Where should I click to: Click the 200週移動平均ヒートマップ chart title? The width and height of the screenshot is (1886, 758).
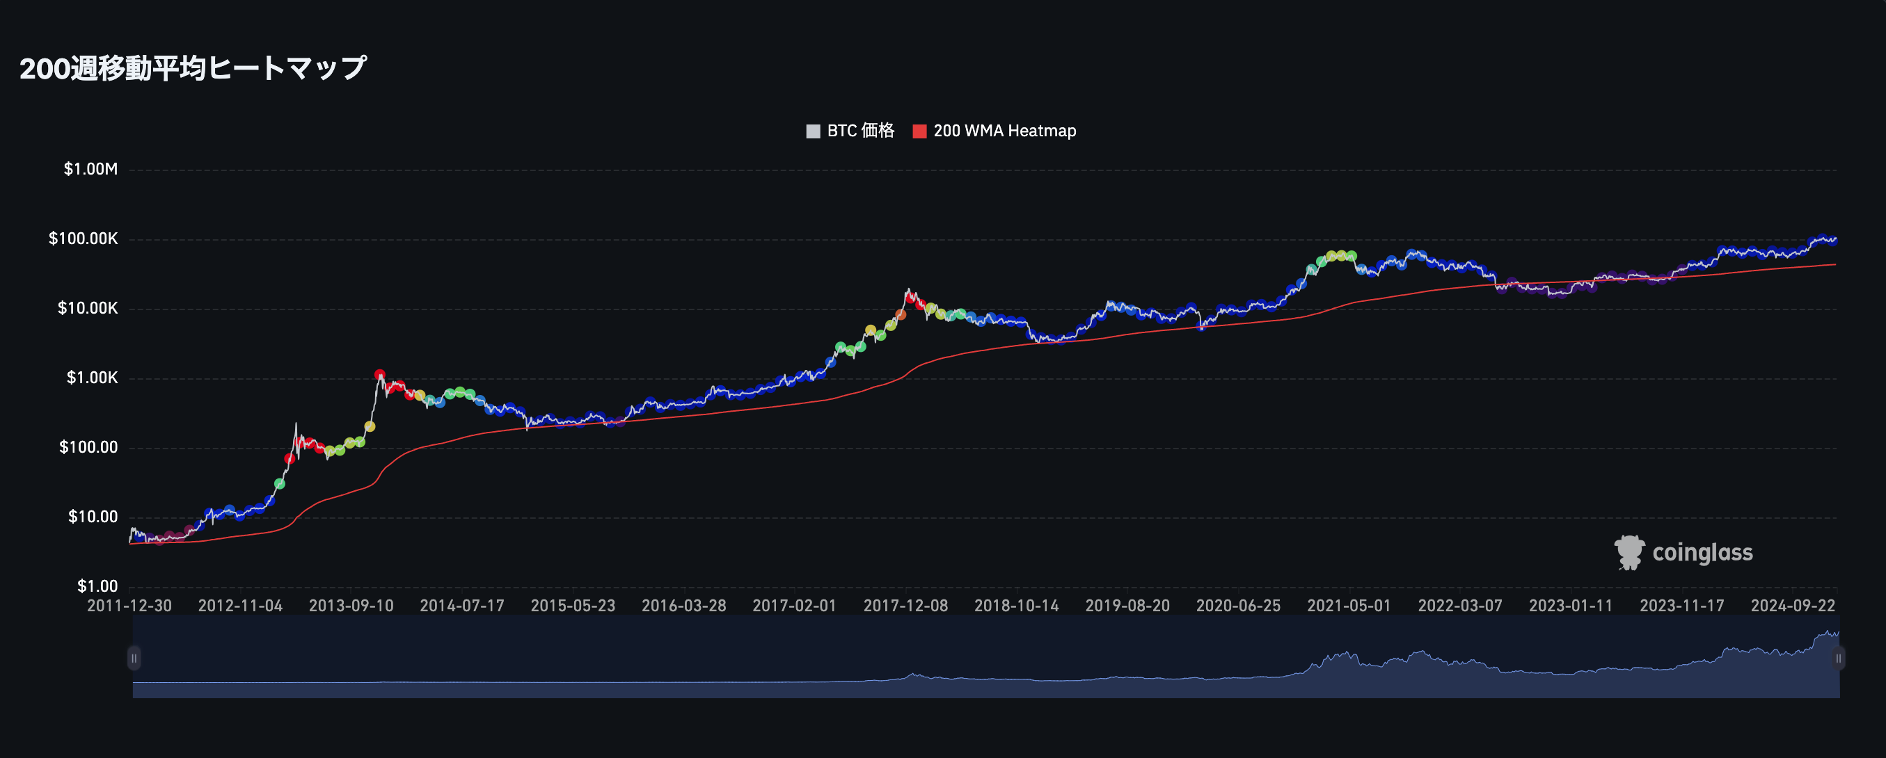coord(193,68)
